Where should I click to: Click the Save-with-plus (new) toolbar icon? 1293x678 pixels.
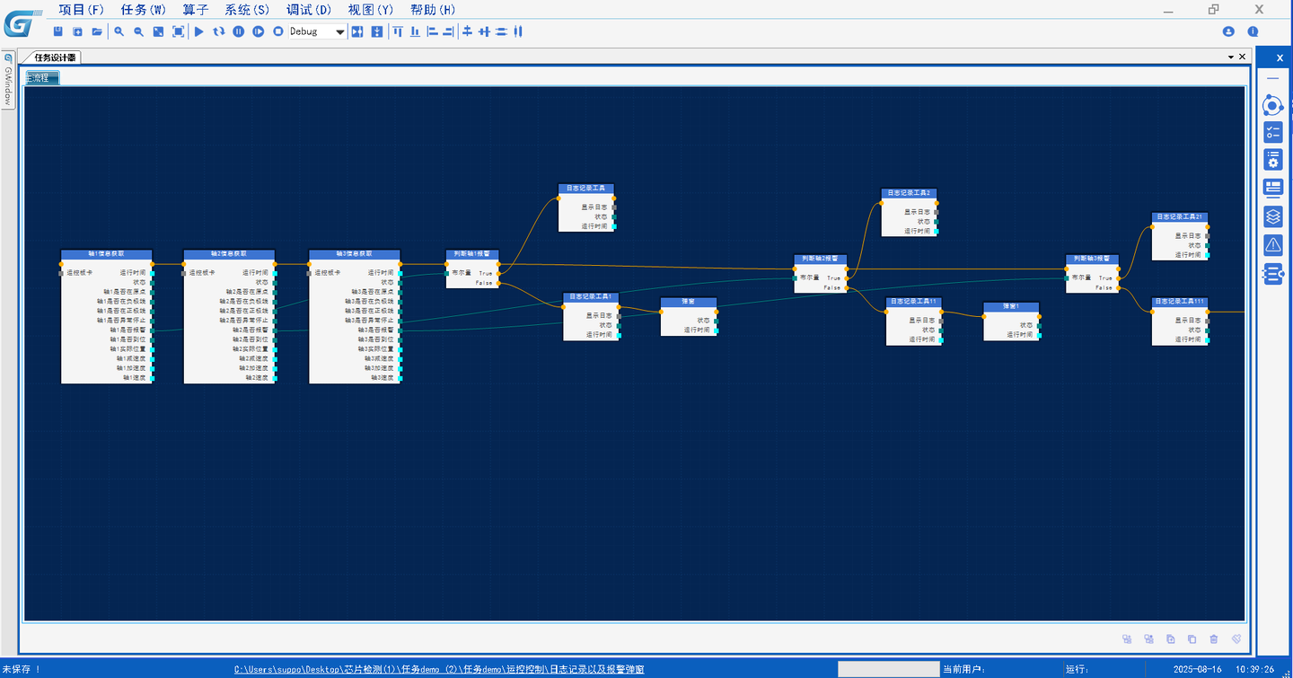78,31
